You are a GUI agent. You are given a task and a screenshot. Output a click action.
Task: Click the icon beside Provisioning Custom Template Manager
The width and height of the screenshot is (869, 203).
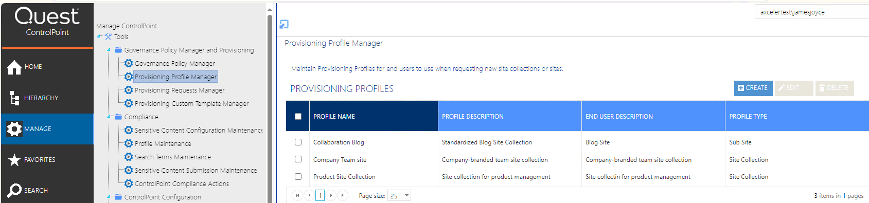[129, 103]
